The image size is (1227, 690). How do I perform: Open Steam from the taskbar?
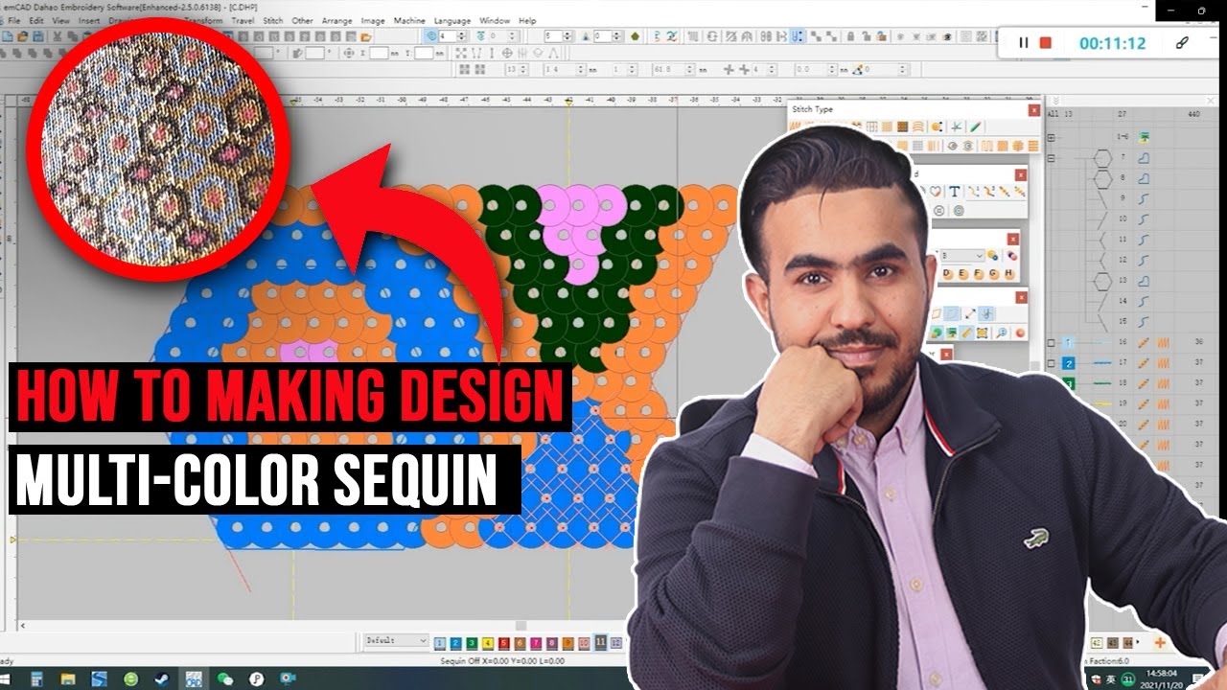click(x=162, y=678)
